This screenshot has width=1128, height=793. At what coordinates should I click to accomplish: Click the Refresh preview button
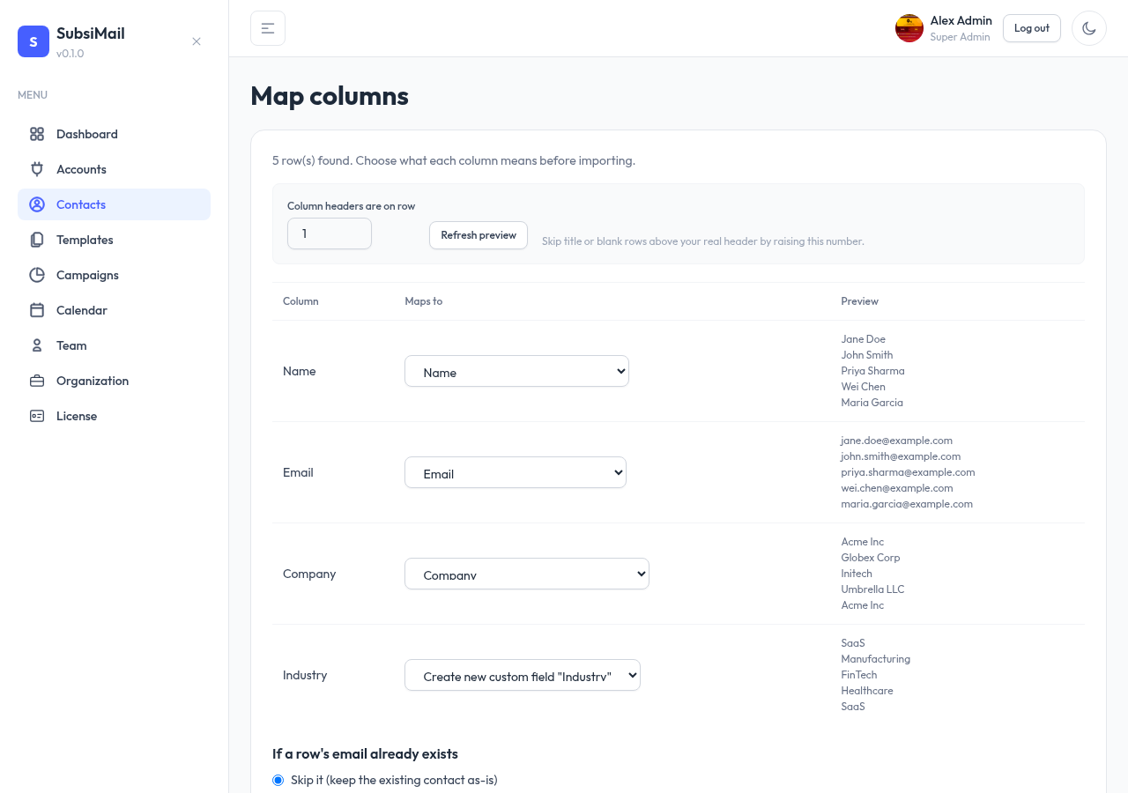coord(479,235)
